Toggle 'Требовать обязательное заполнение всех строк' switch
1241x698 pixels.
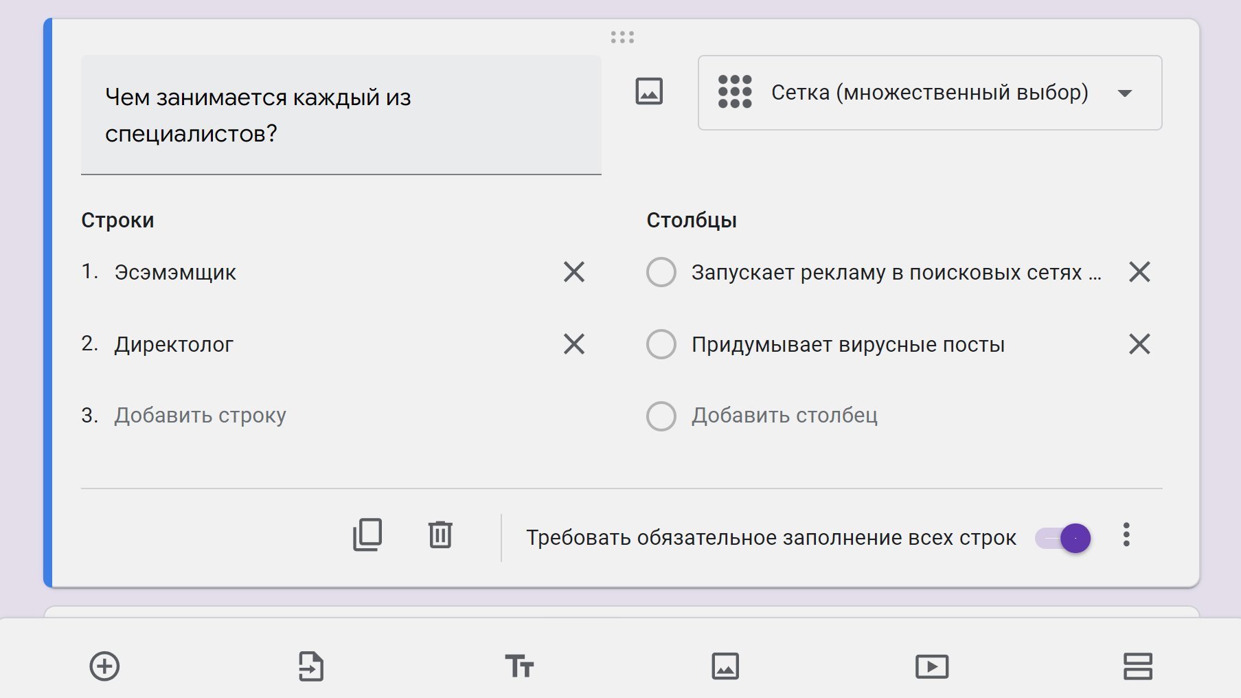coord(1063,538)
